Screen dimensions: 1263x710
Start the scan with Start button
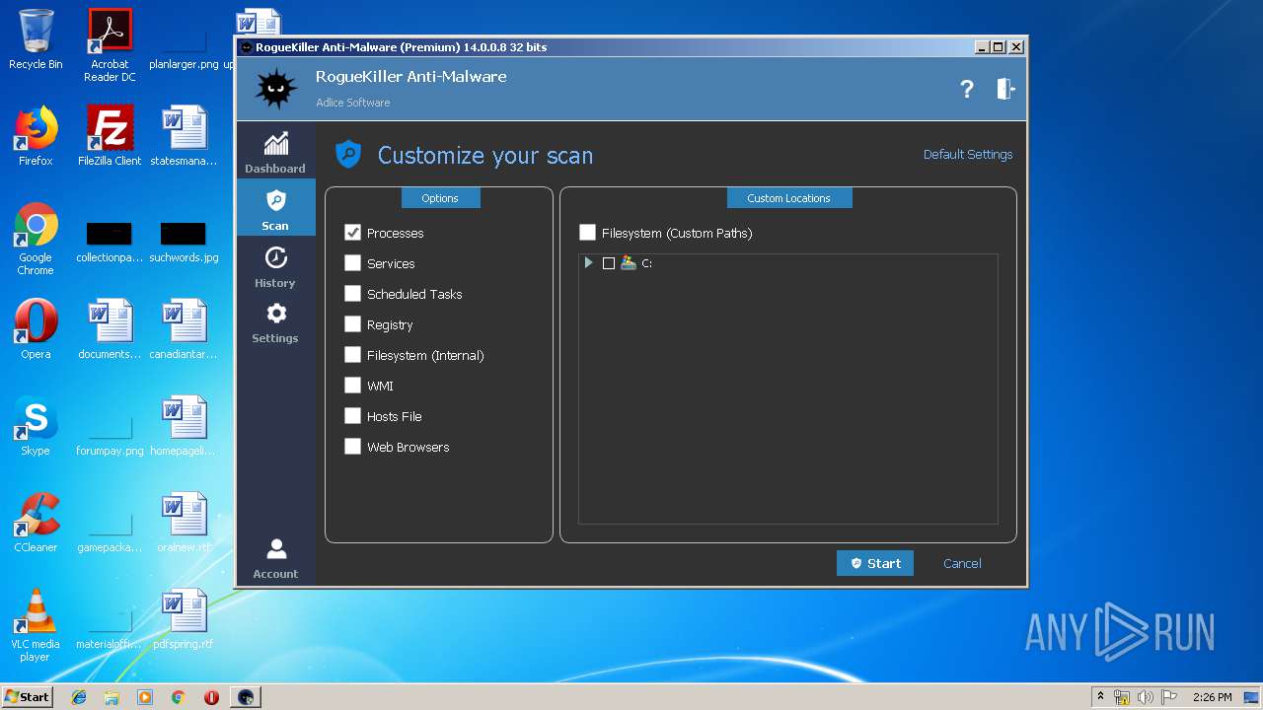(875, 563)
